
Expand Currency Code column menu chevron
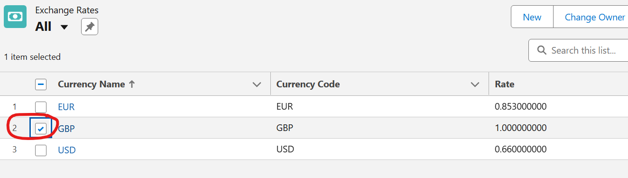475,84
